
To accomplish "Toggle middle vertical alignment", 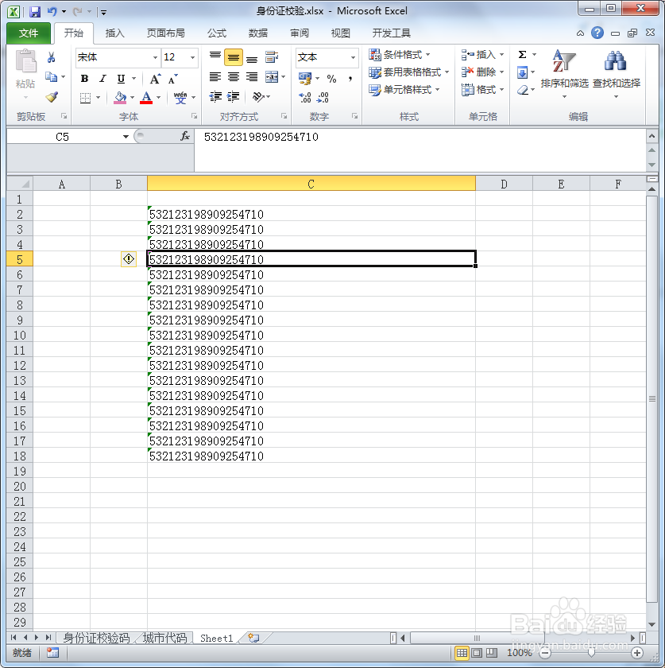I will 234,57.
